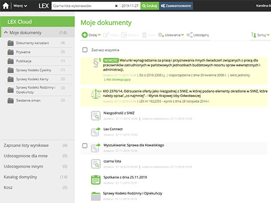The width and height of the screenshot is (271, 203).
Task: Check the Zaznacz wszystkie checkbox
Action: (x=85, y=50)
